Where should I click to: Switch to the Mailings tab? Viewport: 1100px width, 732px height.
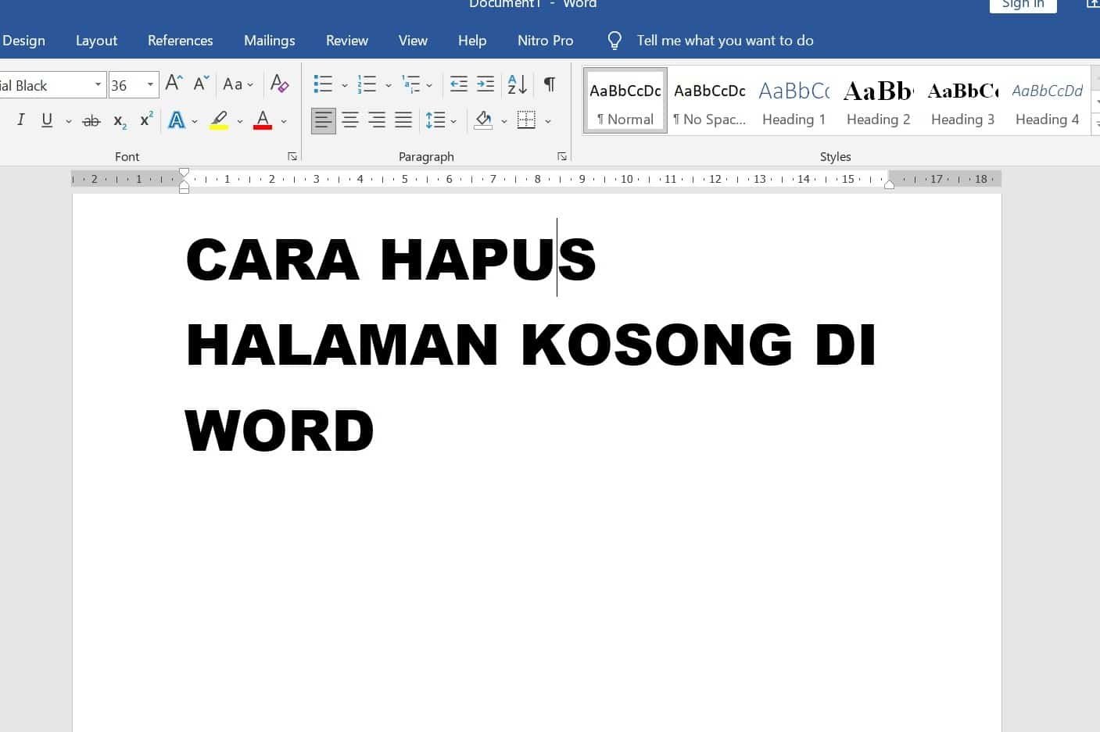269,41
